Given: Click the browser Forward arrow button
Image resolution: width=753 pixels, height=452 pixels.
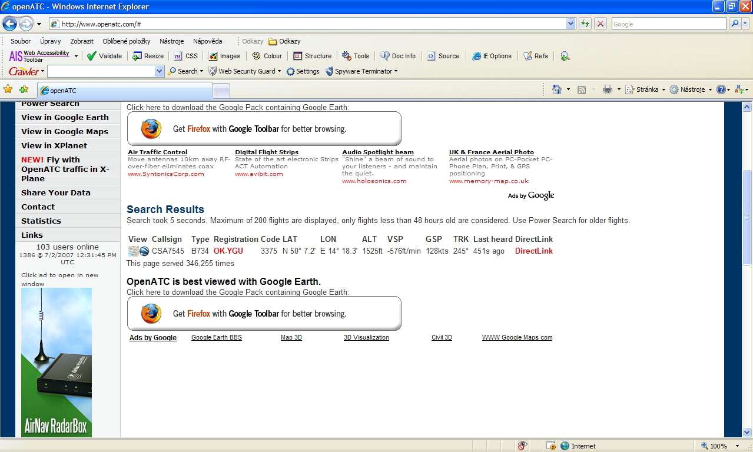Looking at the screenshot, I should point(26,24).
